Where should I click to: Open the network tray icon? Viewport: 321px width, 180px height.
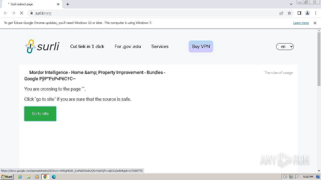(291, 177)
